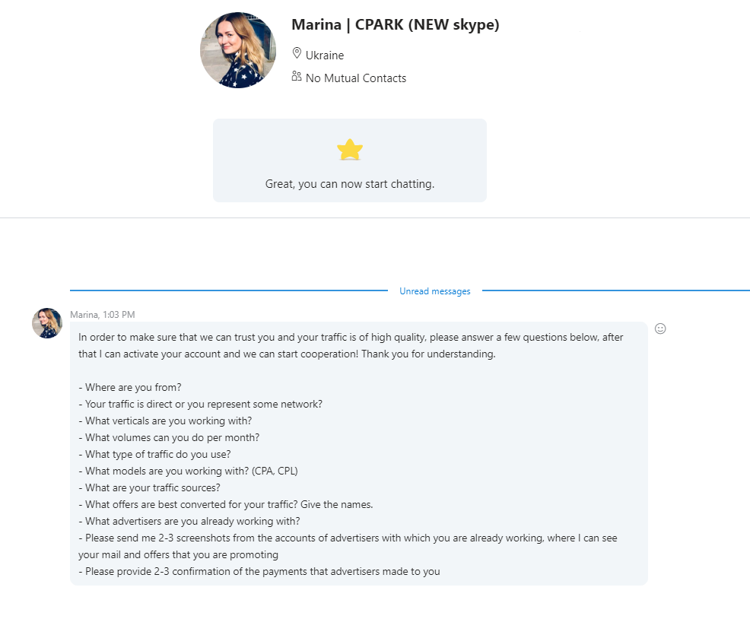
Task: Click the mutual contacts people icon
Action: point(297,76)
